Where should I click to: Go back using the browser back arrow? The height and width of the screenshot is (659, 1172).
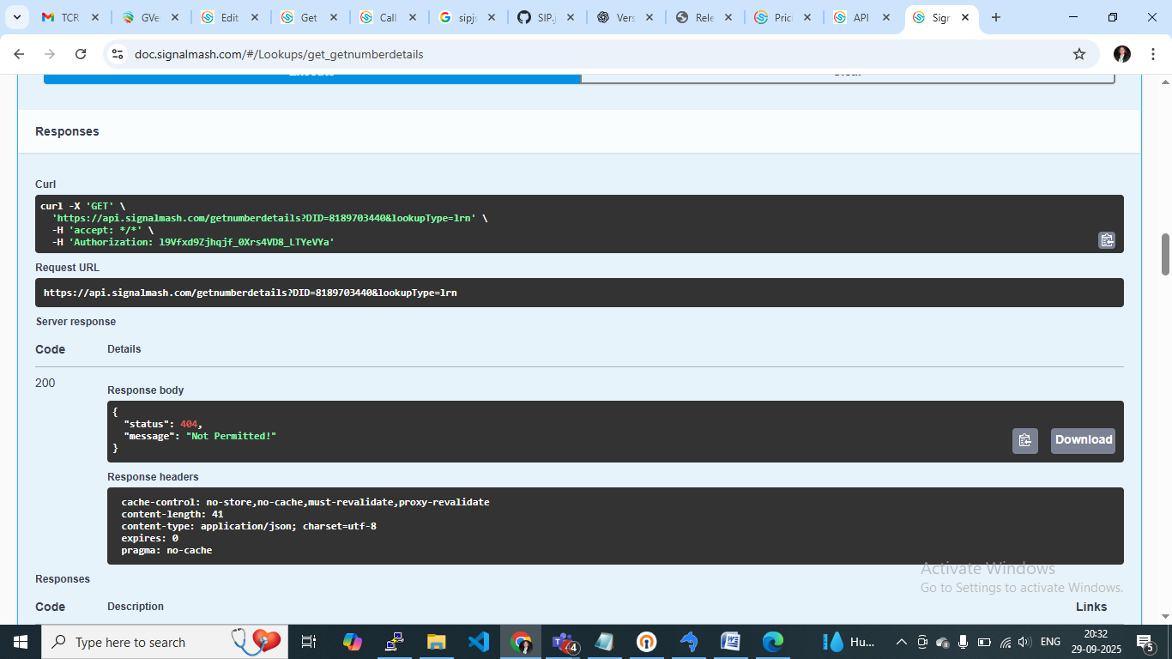(19, 54)
